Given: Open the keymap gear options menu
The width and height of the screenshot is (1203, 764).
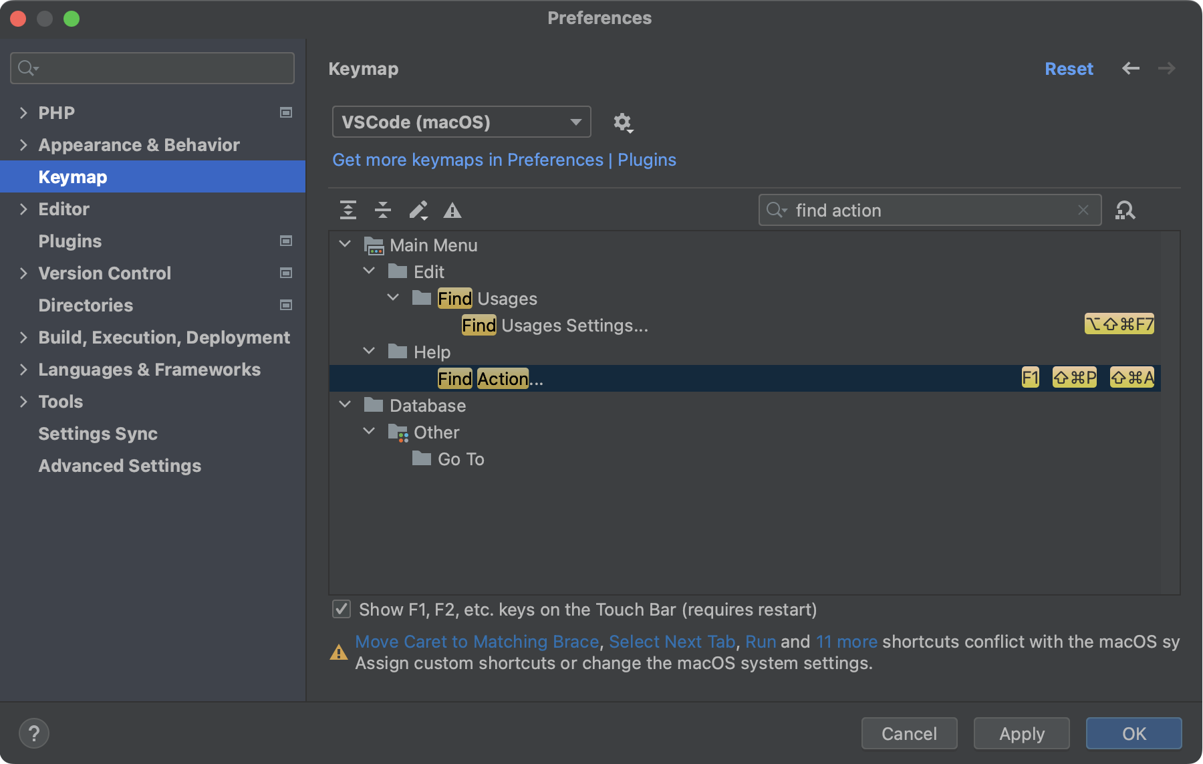Looking at the screenshot, I should click(623, 122).
